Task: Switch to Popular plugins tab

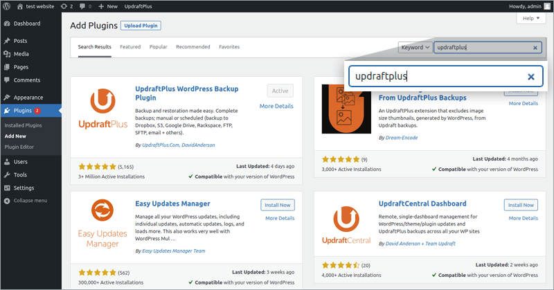Action: click(x=159, y=47)
